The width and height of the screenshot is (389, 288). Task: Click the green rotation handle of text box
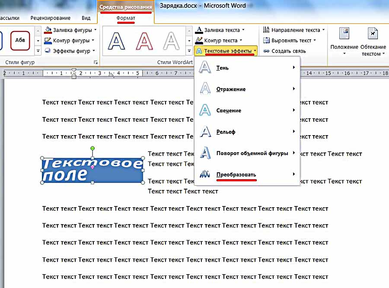pyautogui.click(x=92, y=149)
